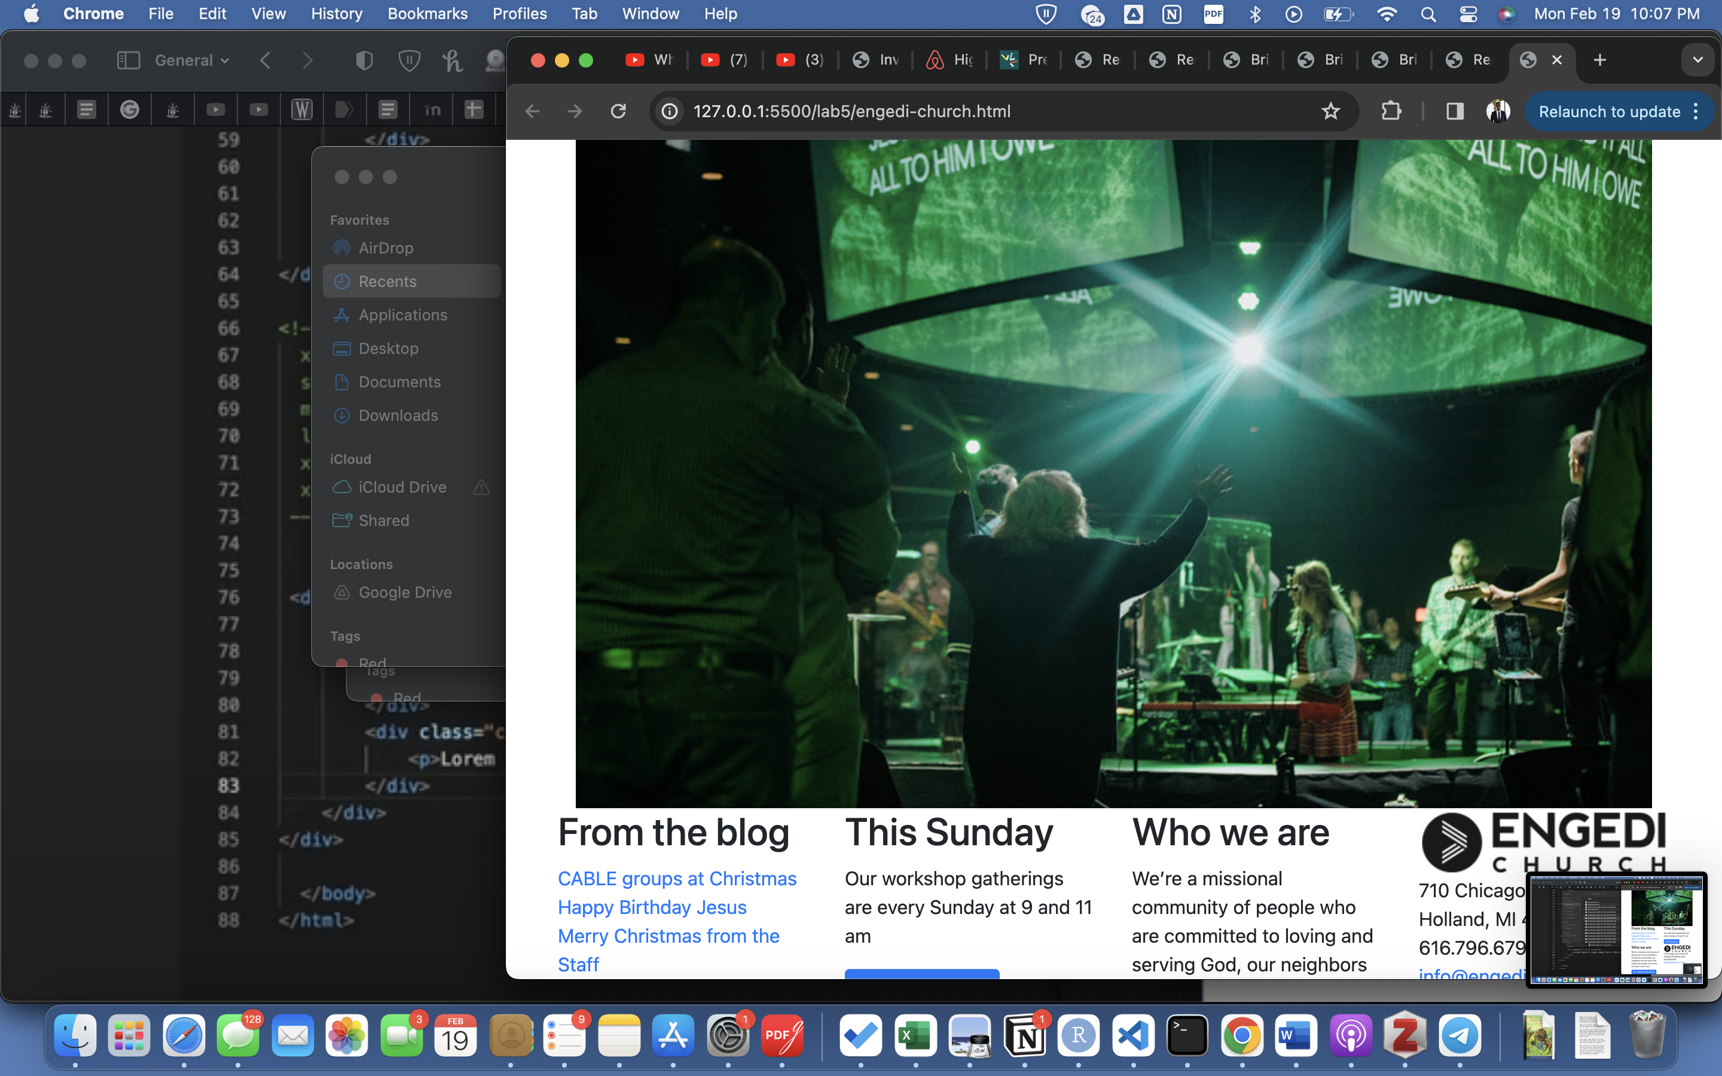Click the Engedi Church logo
Screen dimensions: 1722x1076
pyautogui.click(x=1544, y=842)
